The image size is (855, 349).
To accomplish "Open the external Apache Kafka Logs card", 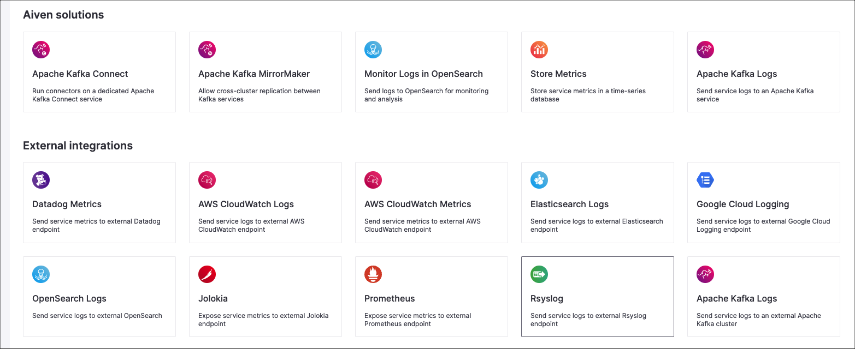I will [763, 296].
